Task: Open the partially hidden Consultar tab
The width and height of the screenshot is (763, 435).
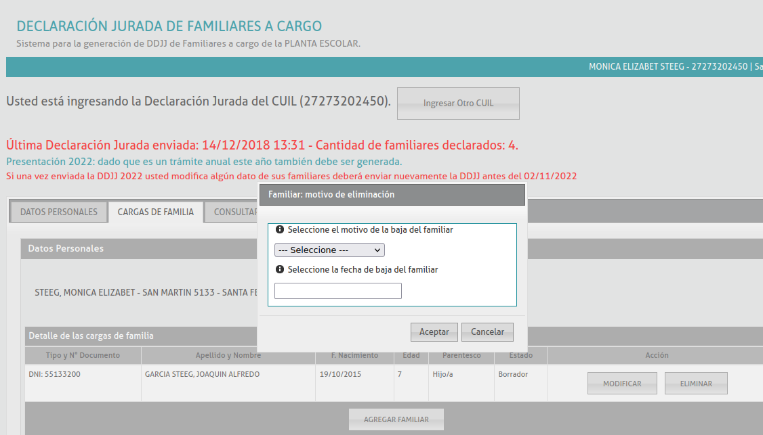Action: 234,212
